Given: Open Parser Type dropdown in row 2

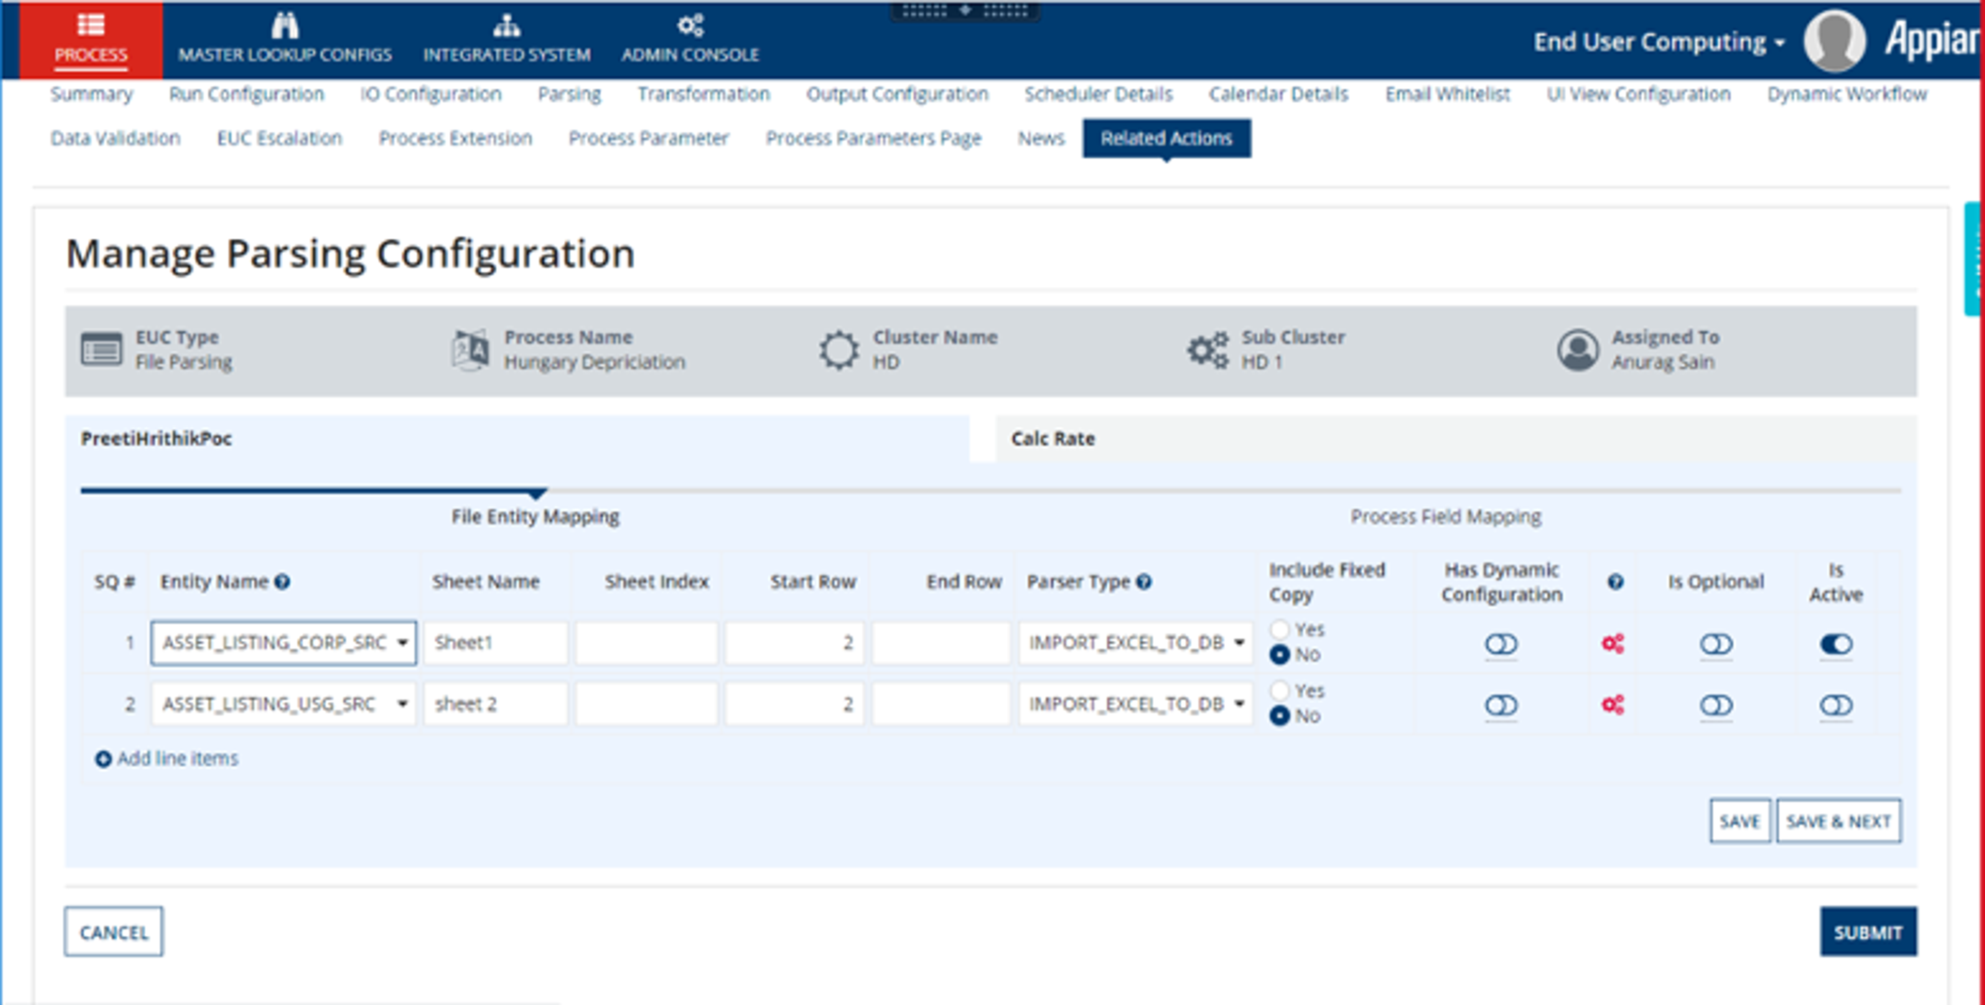Looking at the screenshot, I should 1135,704.
